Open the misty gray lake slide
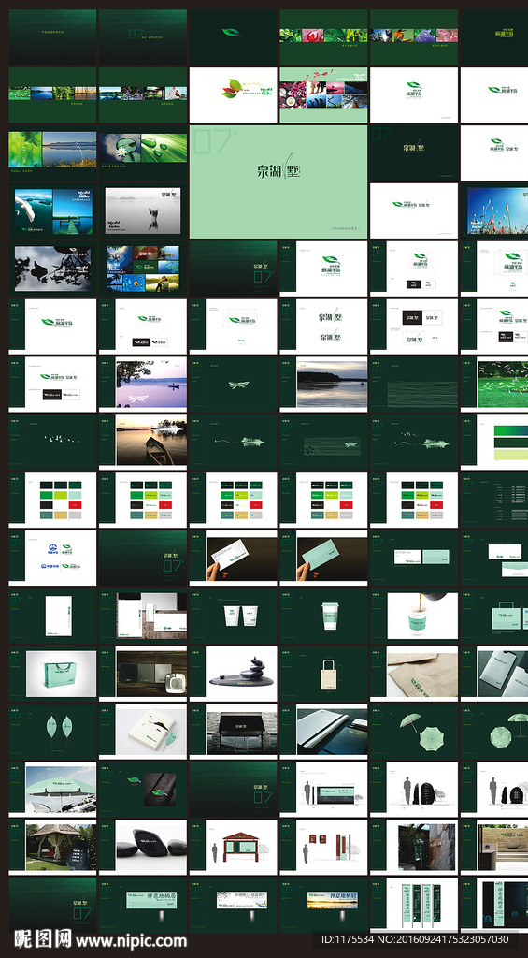Screen dimensions: 528x958 coord(143,210)
